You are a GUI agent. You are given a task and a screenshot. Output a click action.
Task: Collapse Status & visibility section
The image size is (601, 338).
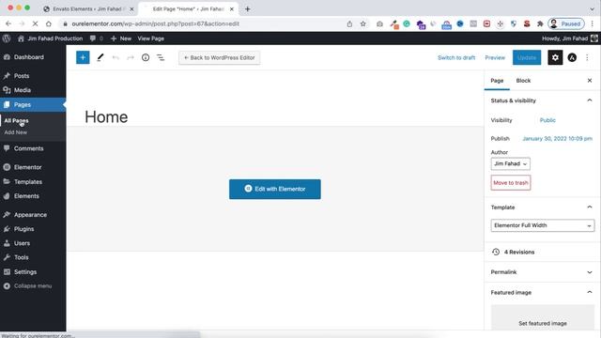[542, 100]
